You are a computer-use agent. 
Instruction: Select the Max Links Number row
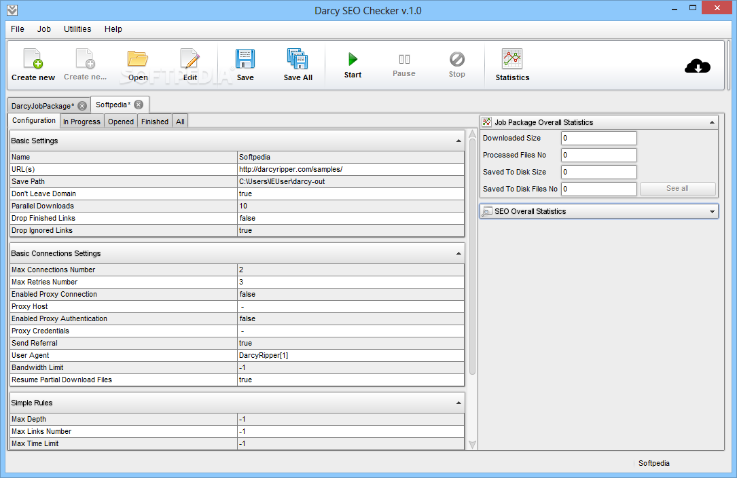point(237,431)
